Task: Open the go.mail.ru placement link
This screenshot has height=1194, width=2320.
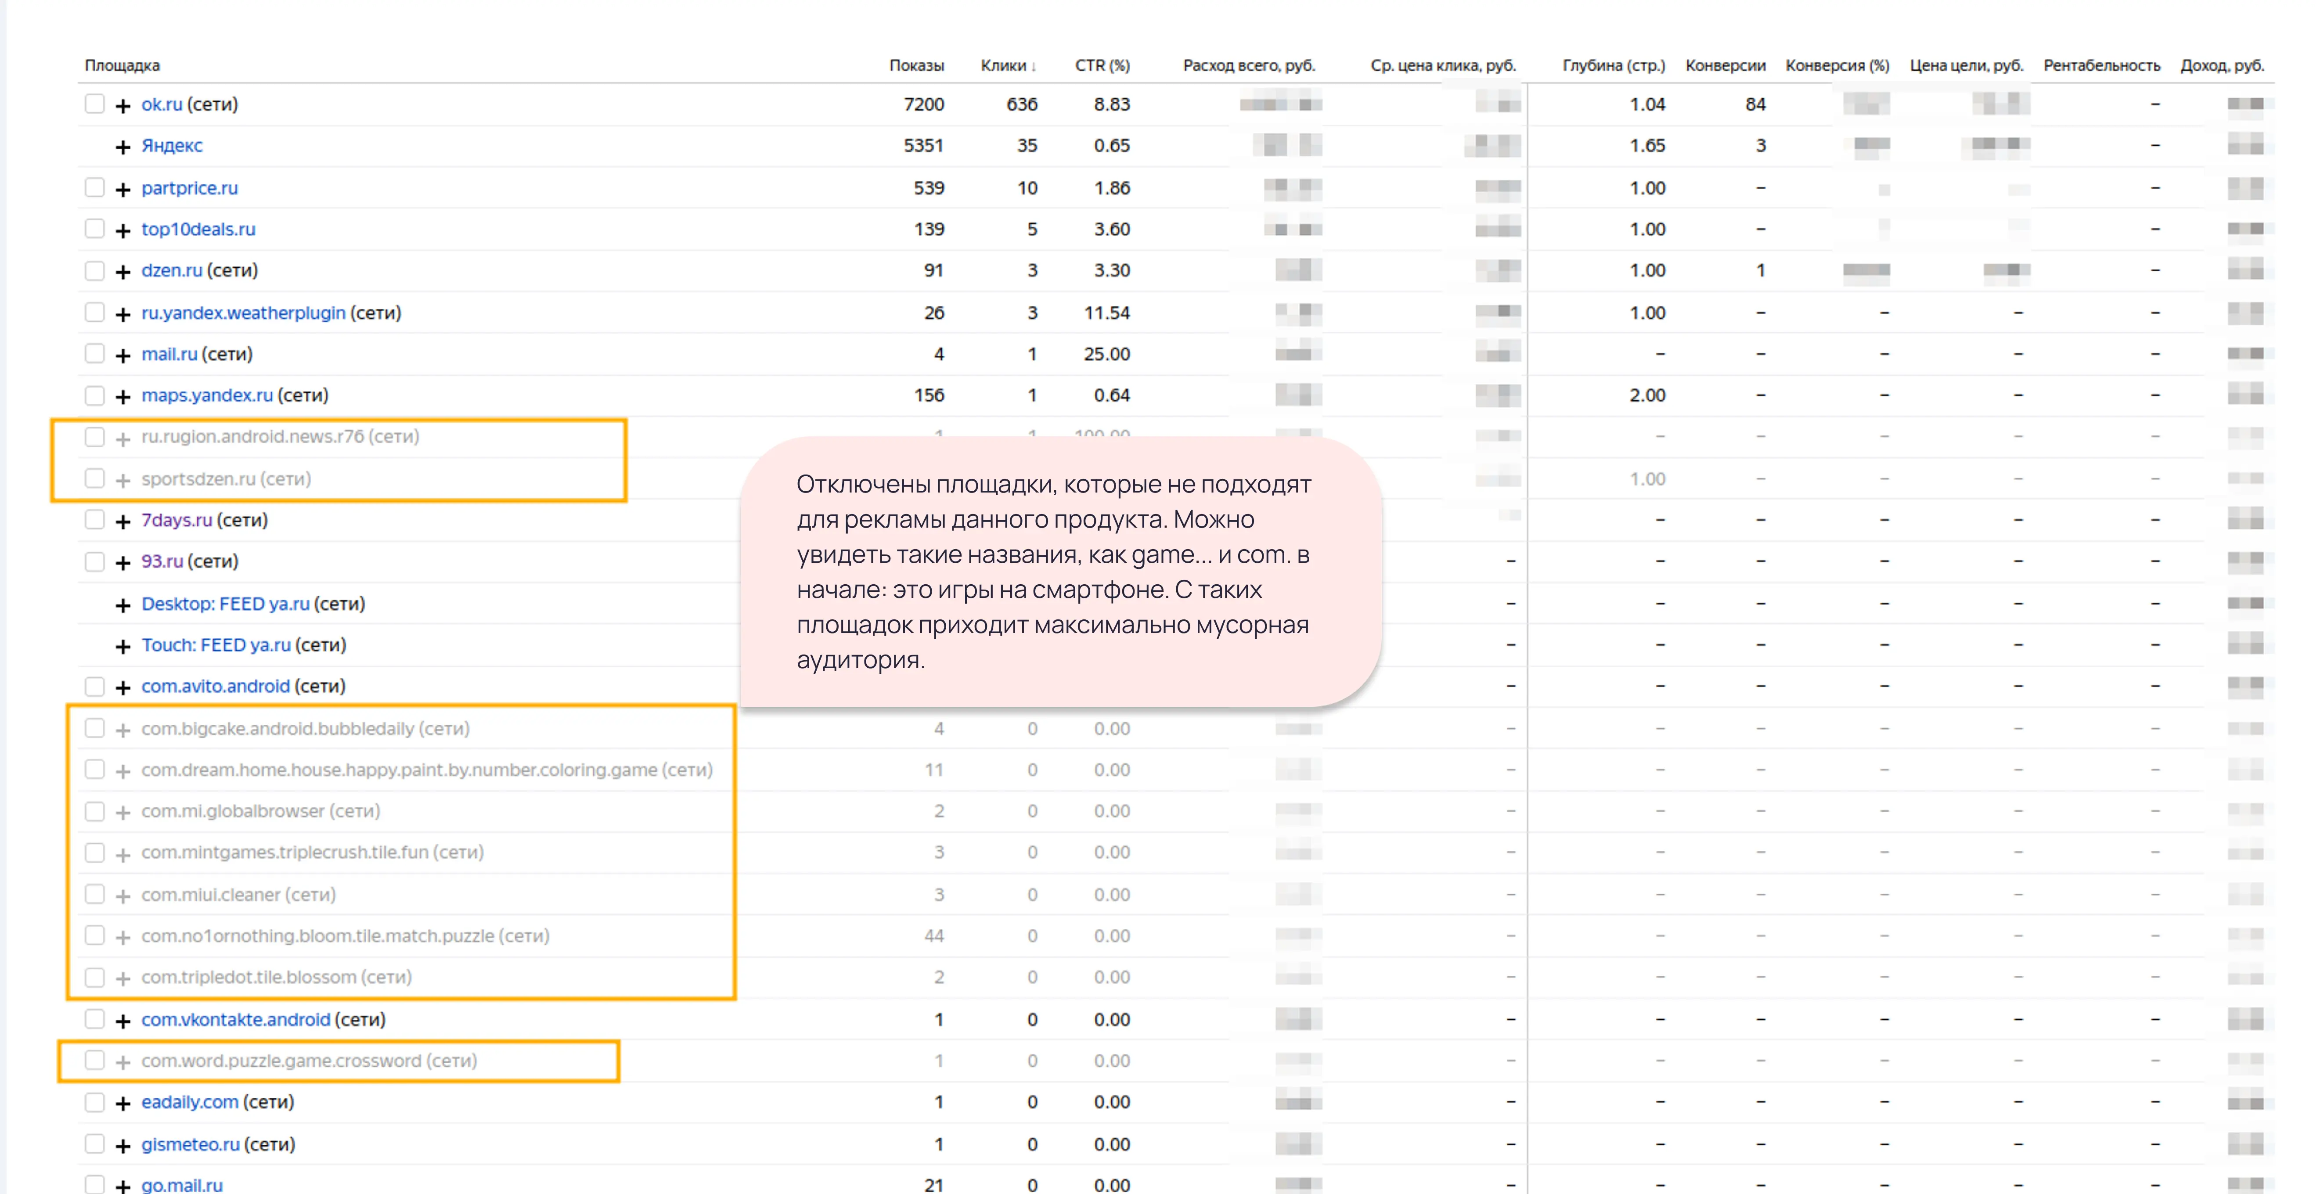Action: pos(182,1185)
